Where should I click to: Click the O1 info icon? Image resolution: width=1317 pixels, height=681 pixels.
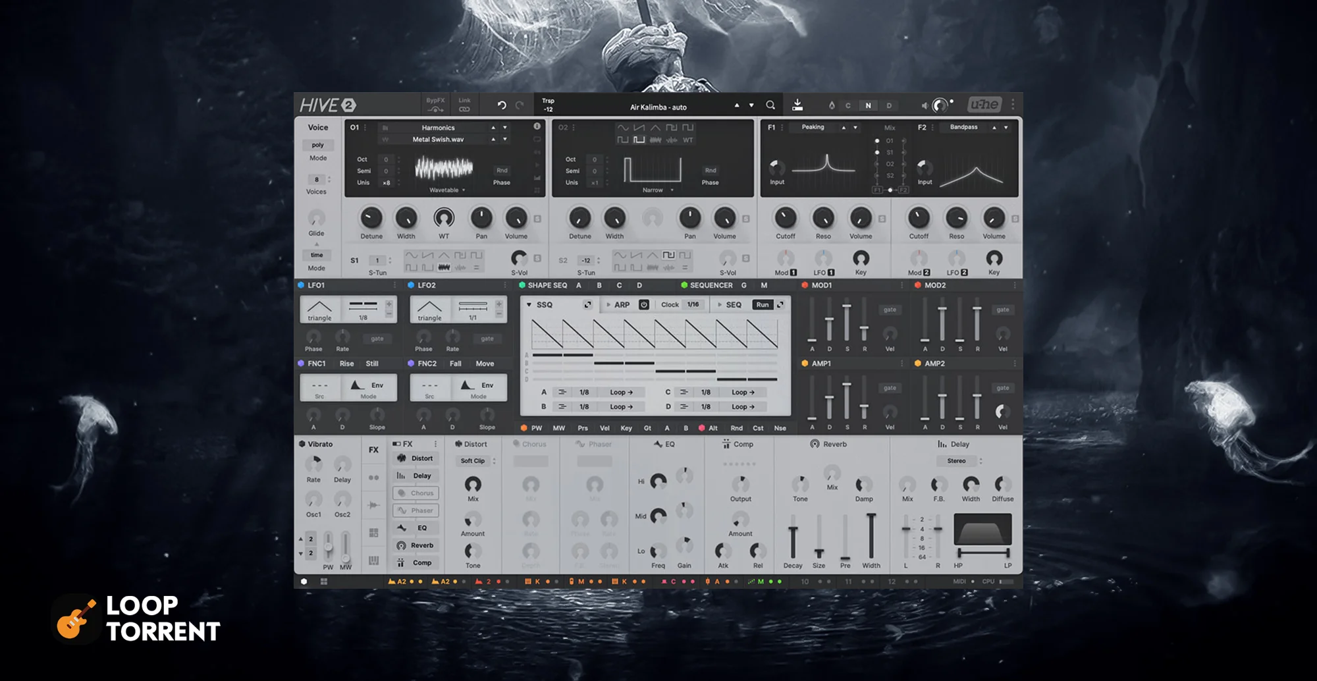[x=537, y=126]
